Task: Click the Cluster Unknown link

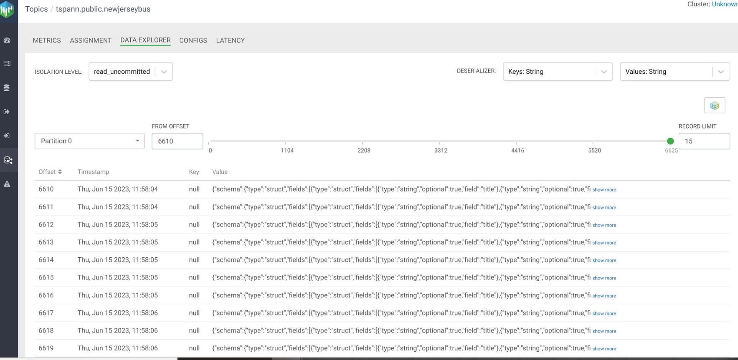Action: pyautogui.click(x=725, y=4)
